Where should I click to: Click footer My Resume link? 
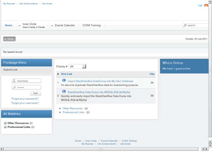click(87, 144)
